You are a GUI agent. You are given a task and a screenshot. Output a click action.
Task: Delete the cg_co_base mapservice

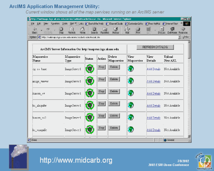coord(114,67)
